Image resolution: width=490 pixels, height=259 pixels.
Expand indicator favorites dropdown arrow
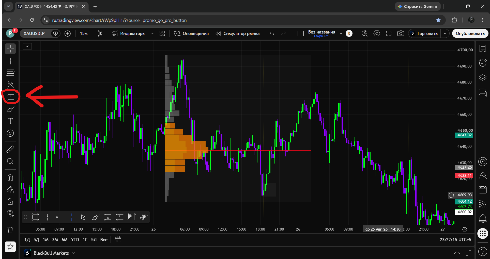point(152,34)
